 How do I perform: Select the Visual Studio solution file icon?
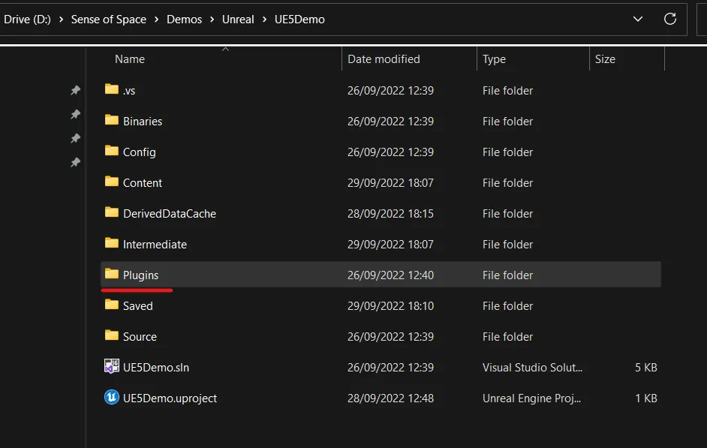coord(111,366)
